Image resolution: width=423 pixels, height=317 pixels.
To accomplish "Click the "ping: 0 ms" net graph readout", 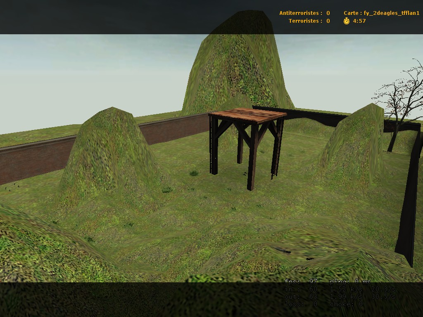I will pyautogui.click(x=350, y=282).
